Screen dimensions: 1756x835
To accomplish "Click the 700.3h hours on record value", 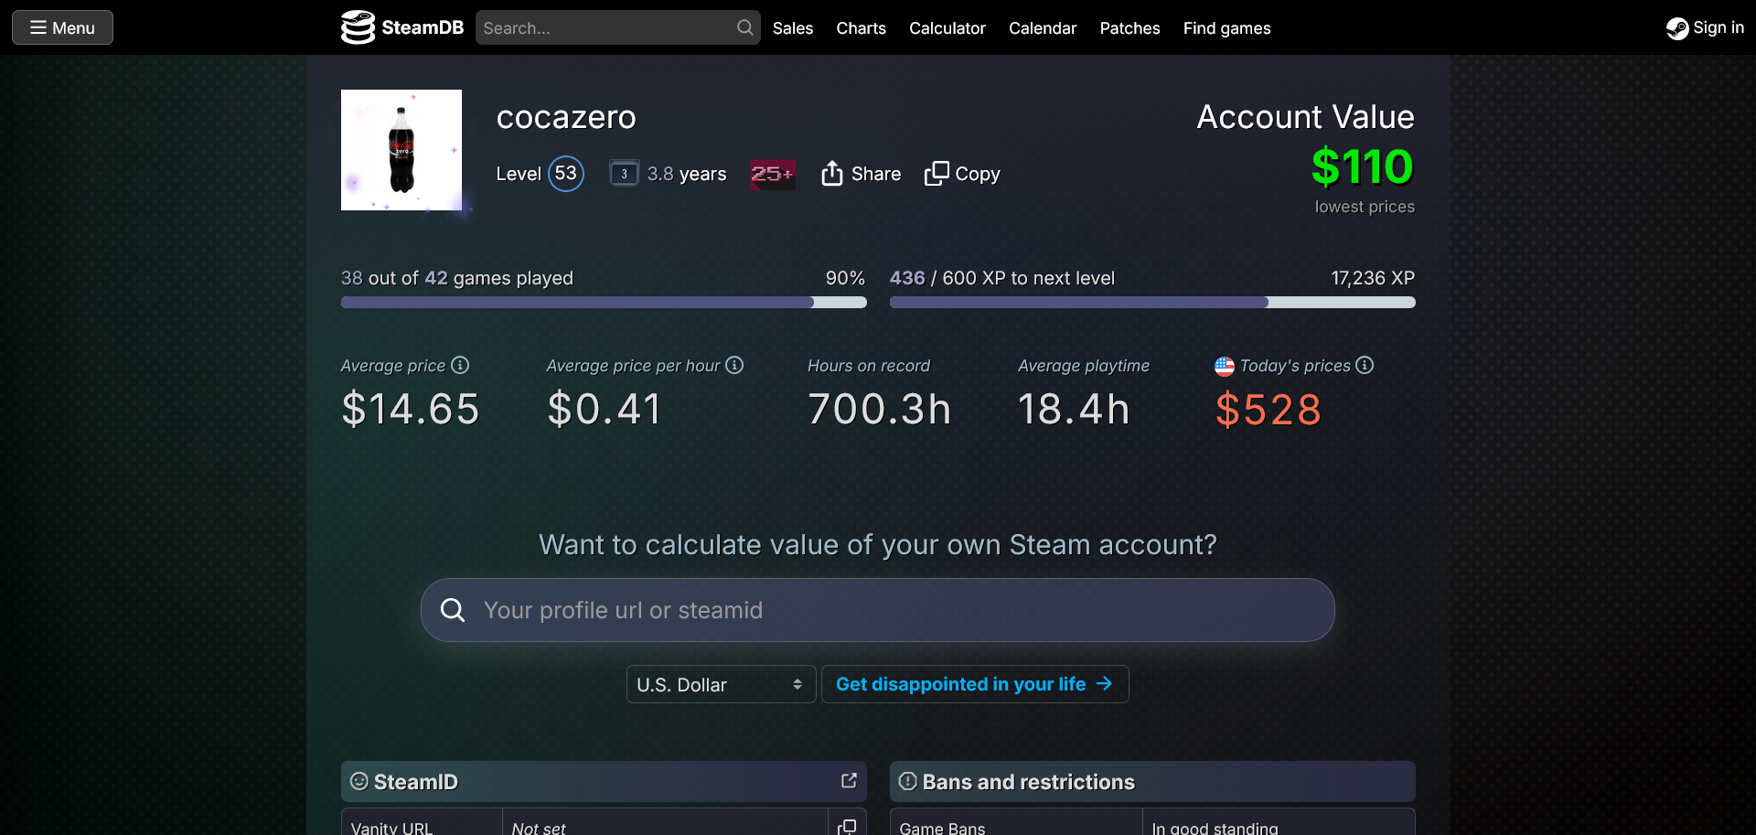I will pos(879,409).
